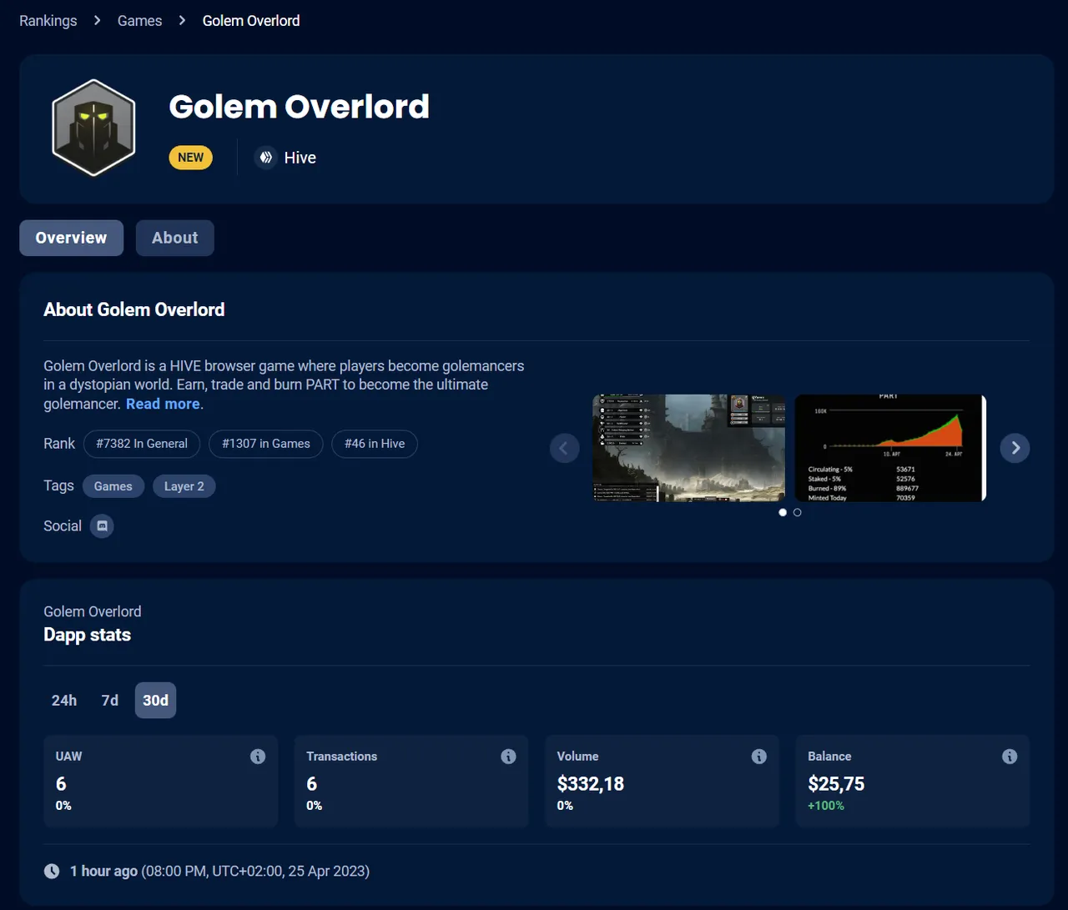Click the Dapp stats heading
The image size is (1068, 910).
pyautogui.click(x=88, y=635)
